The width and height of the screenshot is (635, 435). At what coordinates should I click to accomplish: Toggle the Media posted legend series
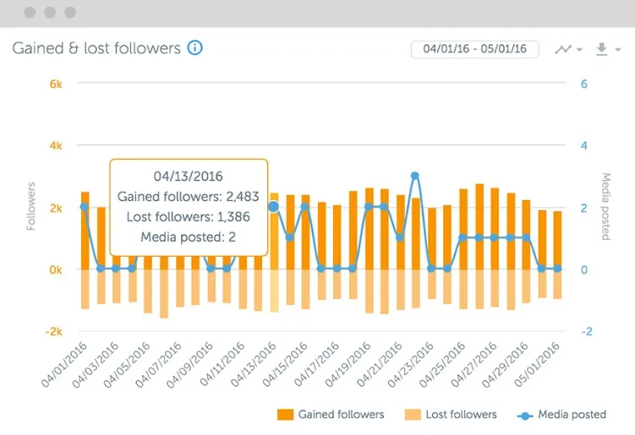561,415
